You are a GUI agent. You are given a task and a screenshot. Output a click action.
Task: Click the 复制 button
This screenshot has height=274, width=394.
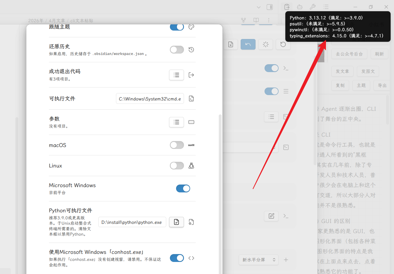(340, 85)
